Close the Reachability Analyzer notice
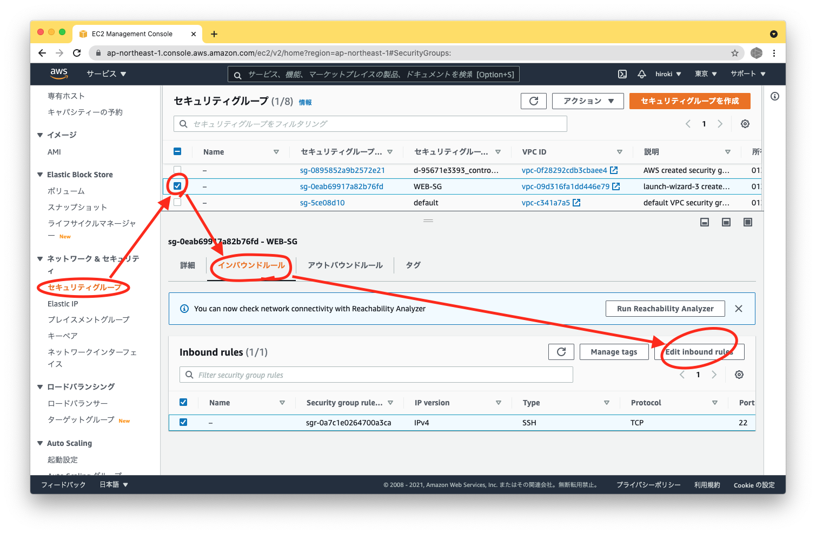 pos(739,309)
